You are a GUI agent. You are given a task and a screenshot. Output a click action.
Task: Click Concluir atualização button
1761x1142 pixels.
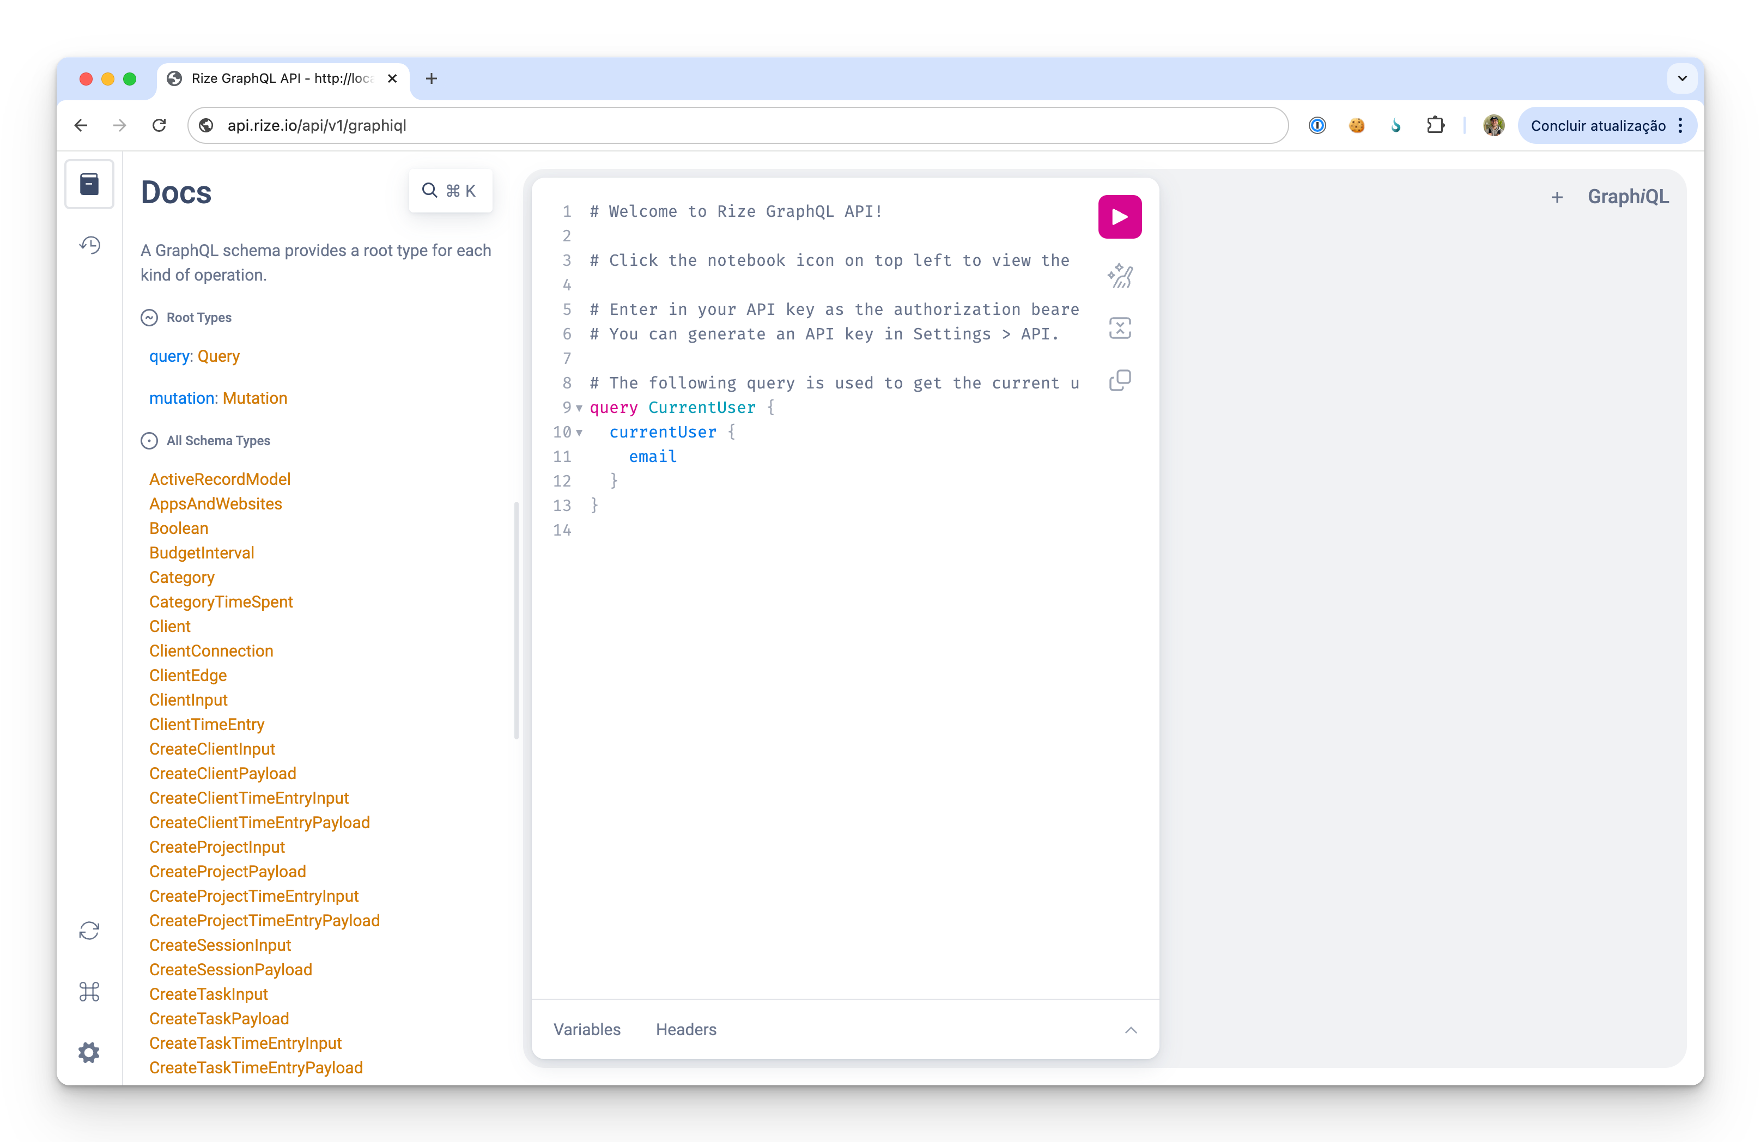1598,126
